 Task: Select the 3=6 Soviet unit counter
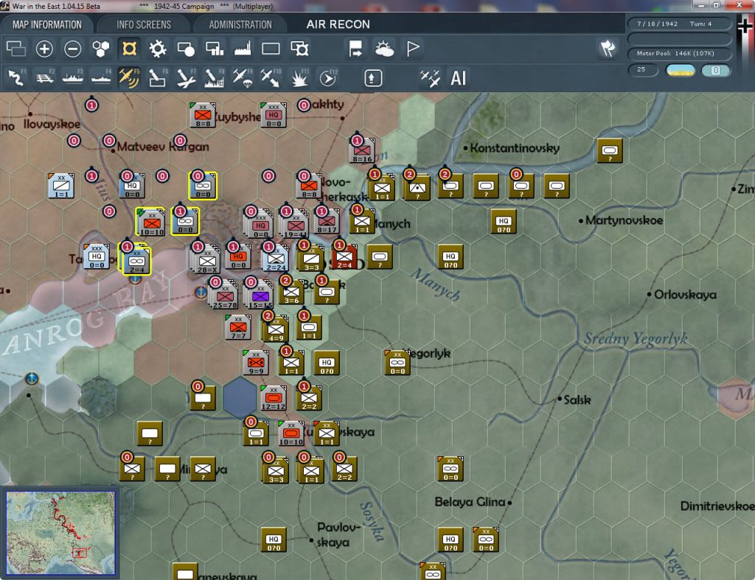point(291,292)
